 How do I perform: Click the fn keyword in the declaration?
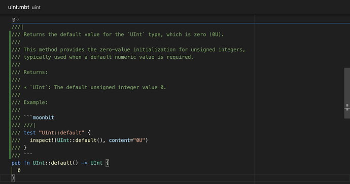click(x=27, y=163)
